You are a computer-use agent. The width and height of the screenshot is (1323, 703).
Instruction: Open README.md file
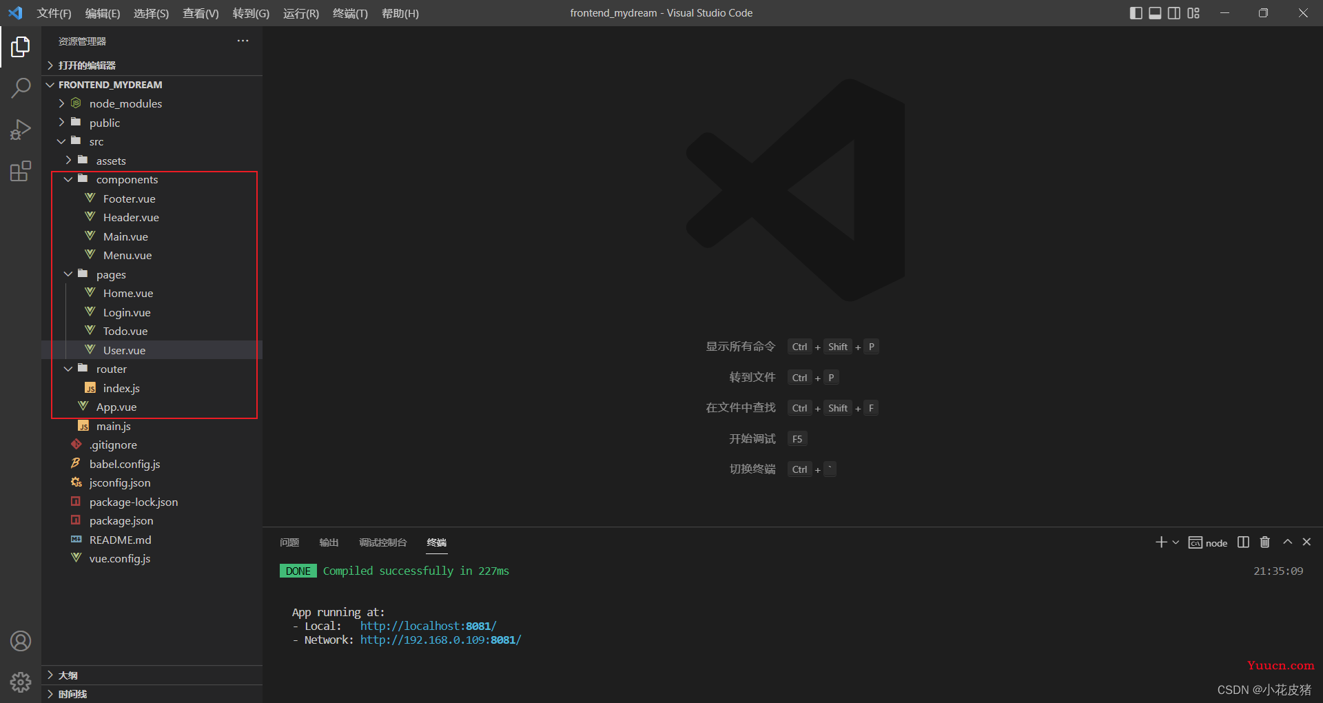152,540
